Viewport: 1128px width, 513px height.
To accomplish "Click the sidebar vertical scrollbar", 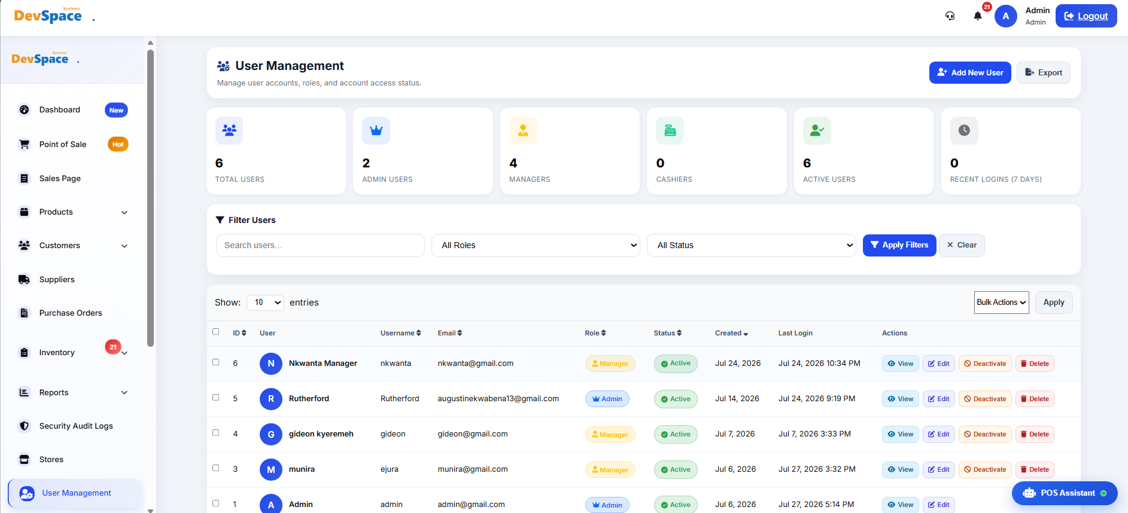I will point(151,197).
